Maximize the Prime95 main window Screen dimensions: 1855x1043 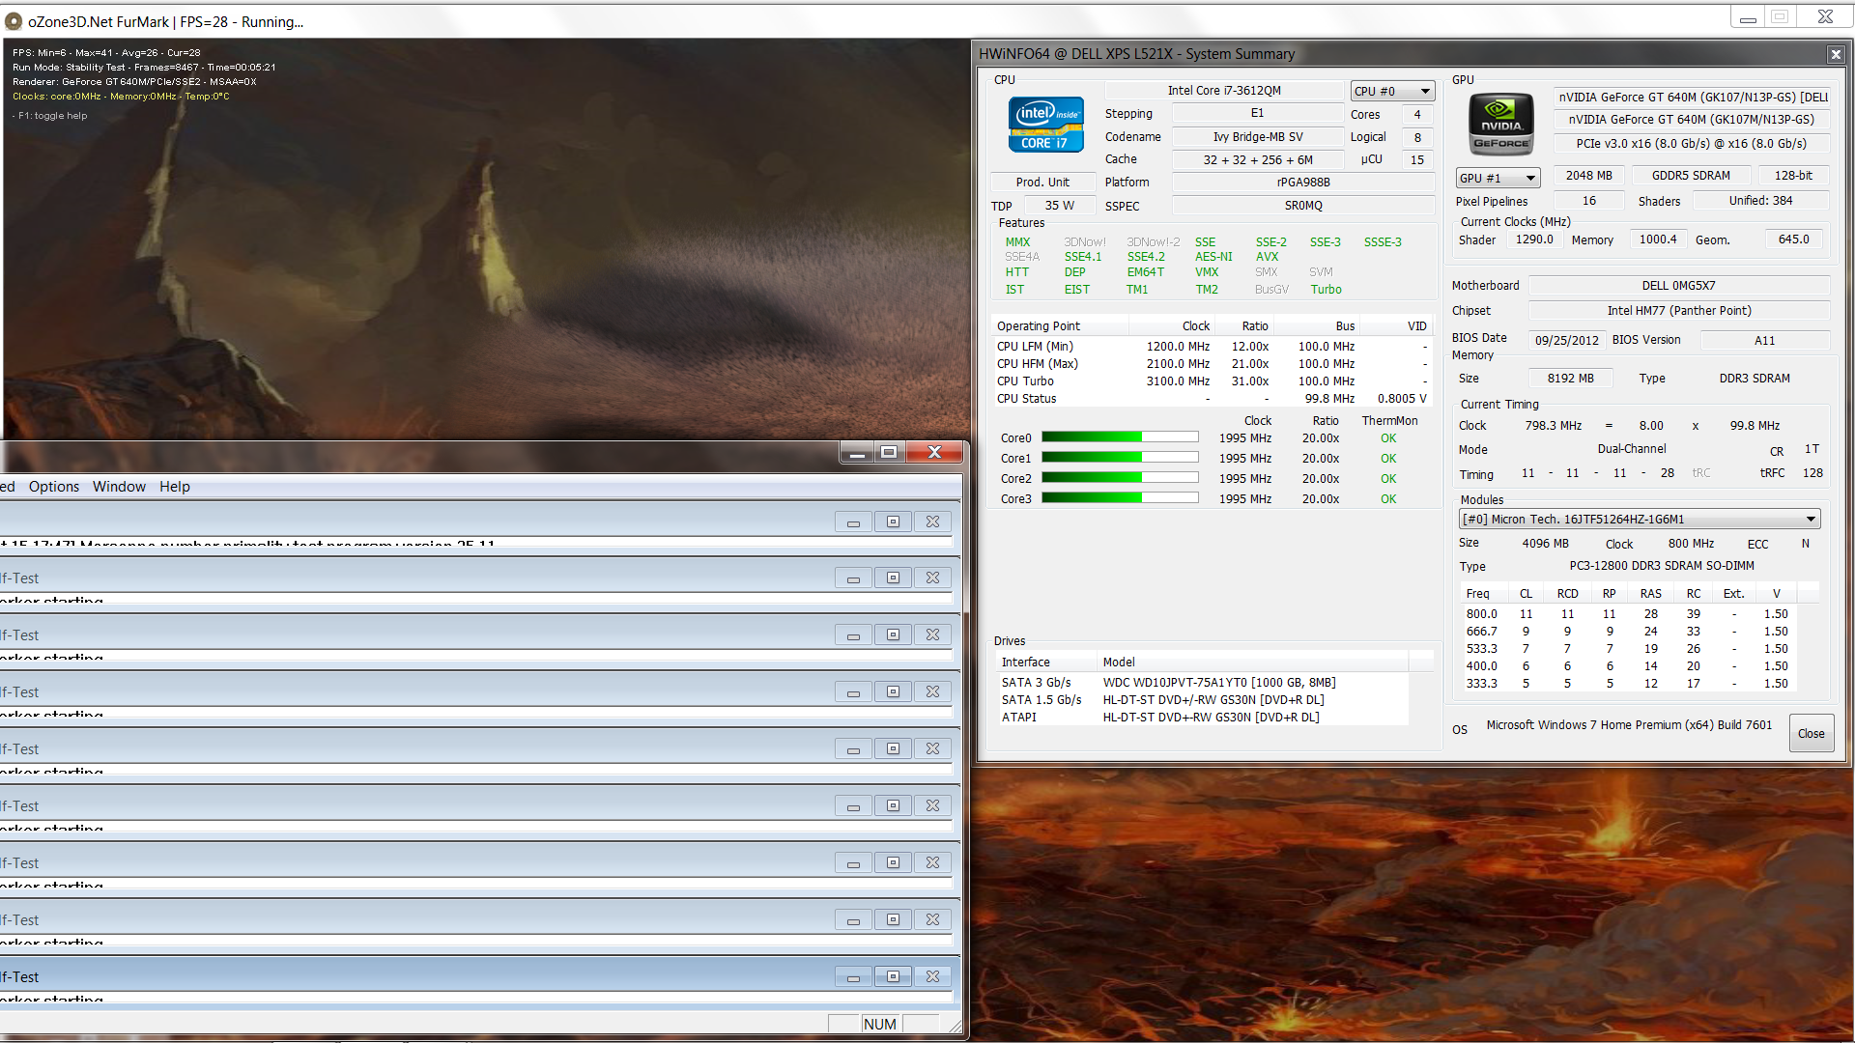coord(890,452)
